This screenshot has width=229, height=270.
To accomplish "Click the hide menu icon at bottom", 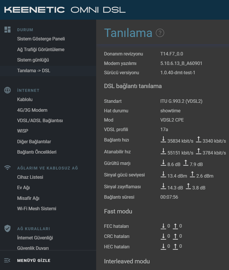I will click(x=7, y=260).
